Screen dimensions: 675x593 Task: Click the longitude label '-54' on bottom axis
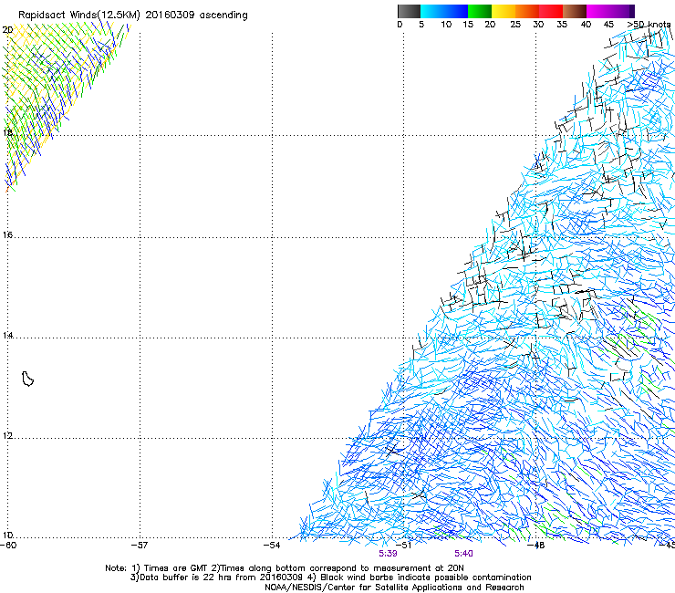[272, 546]
